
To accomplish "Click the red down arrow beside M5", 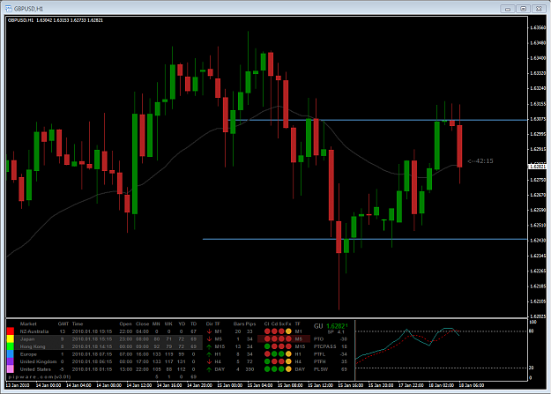I will [x=209, y=339].
